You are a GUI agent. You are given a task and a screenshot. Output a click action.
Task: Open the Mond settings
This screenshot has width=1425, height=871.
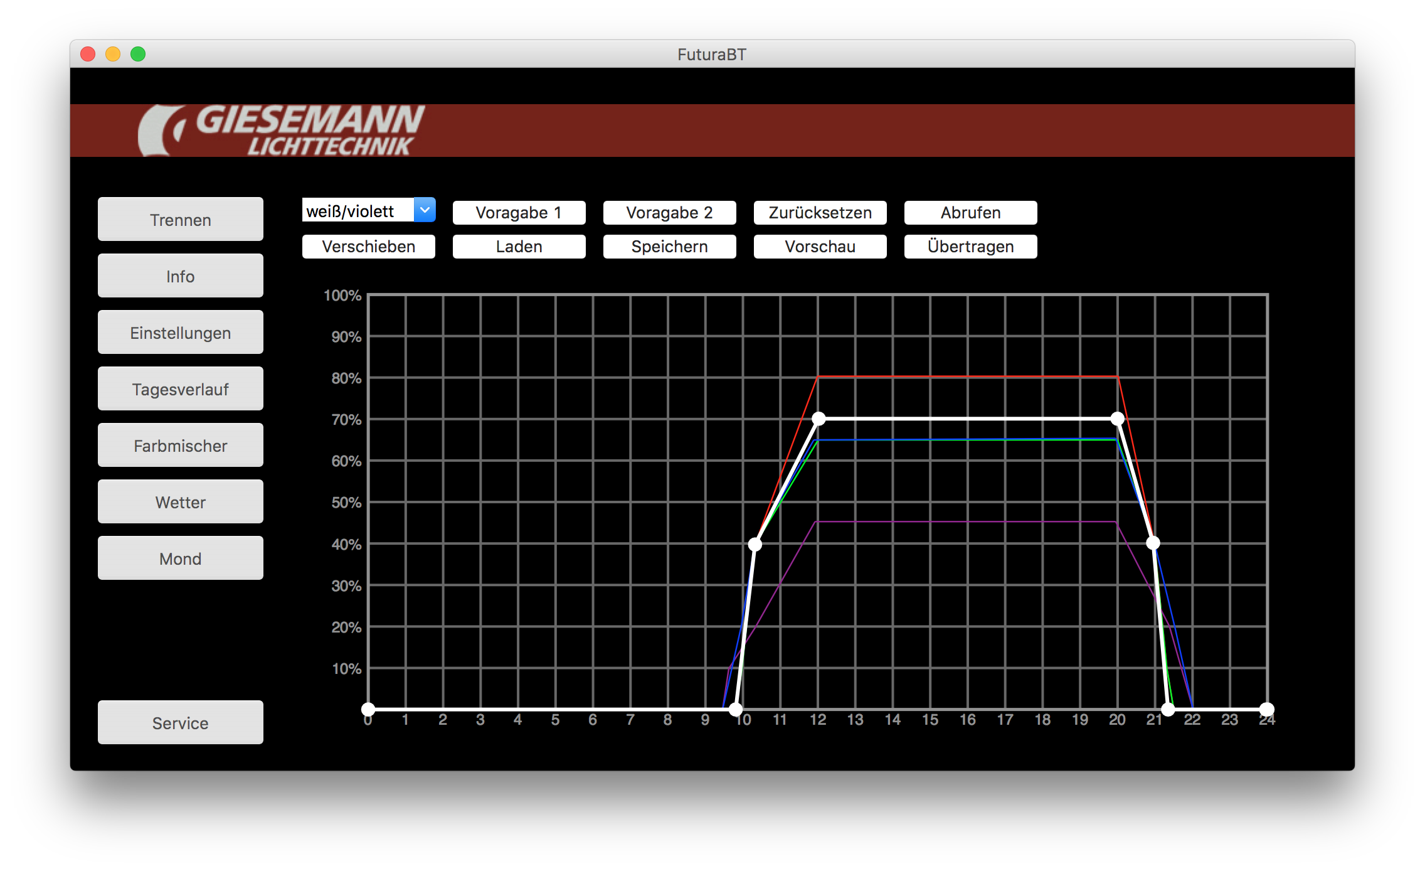pyautogui.click(x=180, y=558)
